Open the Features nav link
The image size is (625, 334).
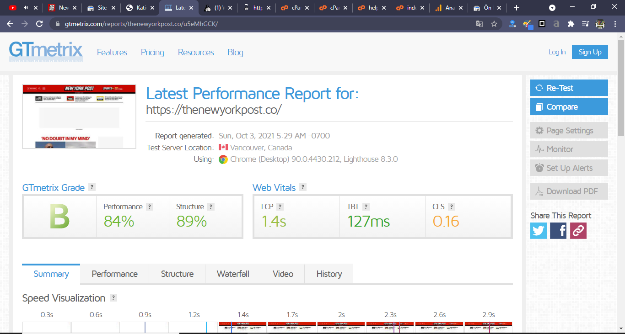click(112, 53)
